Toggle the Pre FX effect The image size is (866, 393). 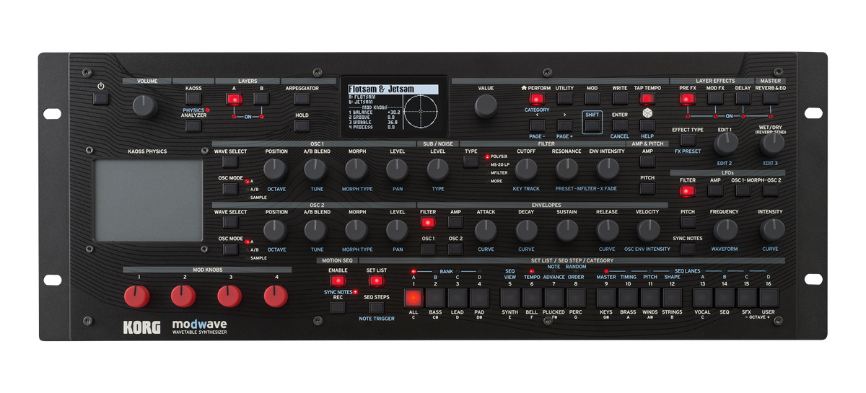[688, 98]
